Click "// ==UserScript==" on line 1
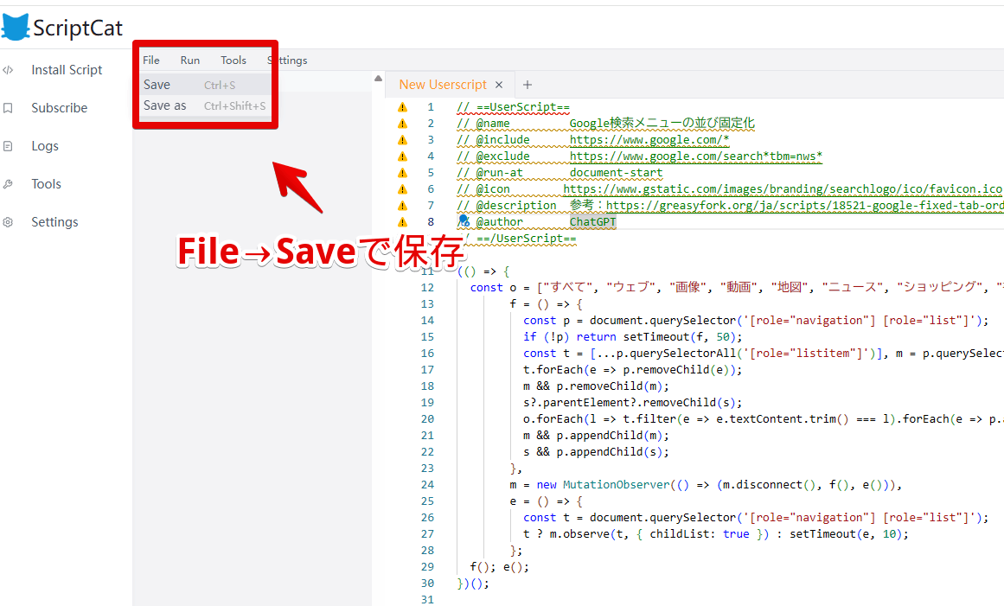Image resolution: width=1004 pixels, height=606 pixels. (x=514, y=107)
